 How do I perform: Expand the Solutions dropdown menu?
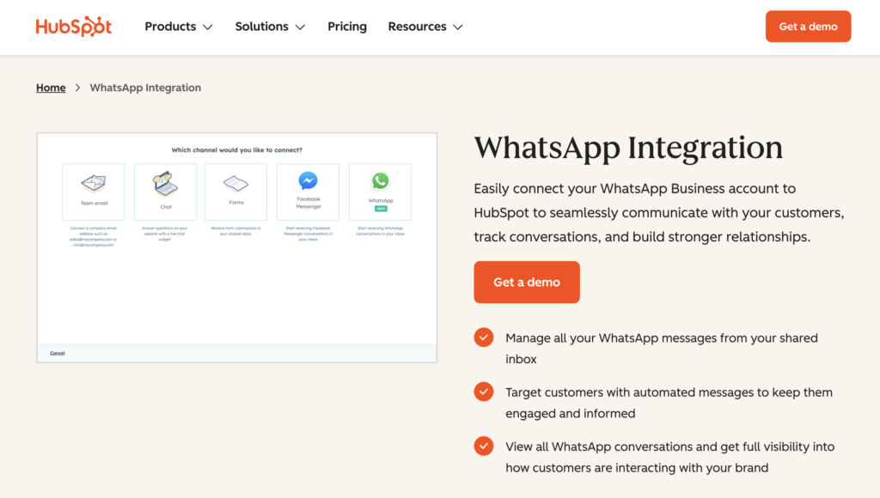pos(270,27)
